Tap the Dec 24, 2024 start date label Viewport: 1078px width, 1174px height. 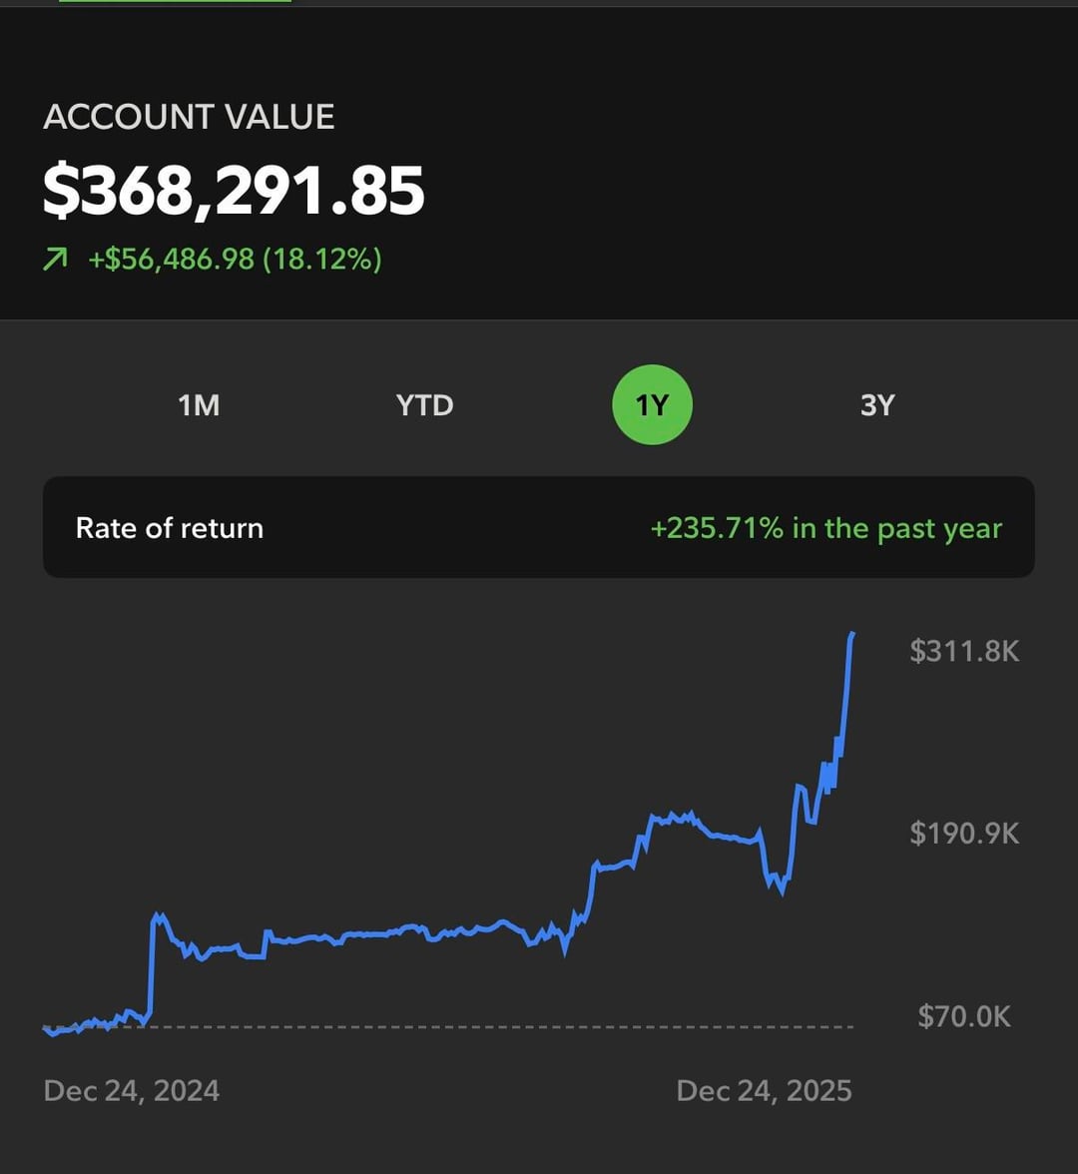[x=132, y=1090]
